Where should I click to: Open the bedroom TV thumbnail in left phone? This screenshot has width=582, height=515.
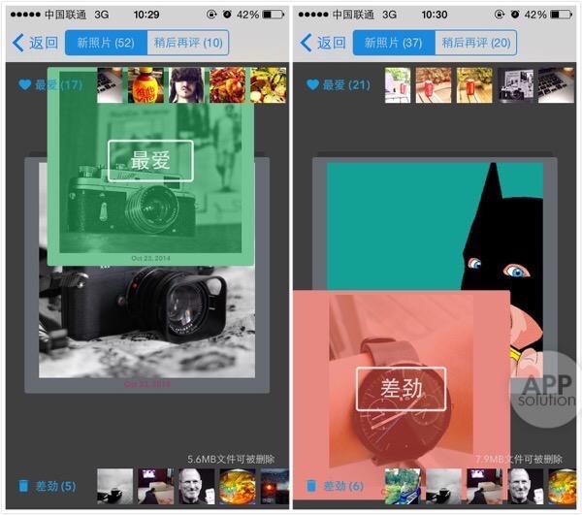pos(156,486)
